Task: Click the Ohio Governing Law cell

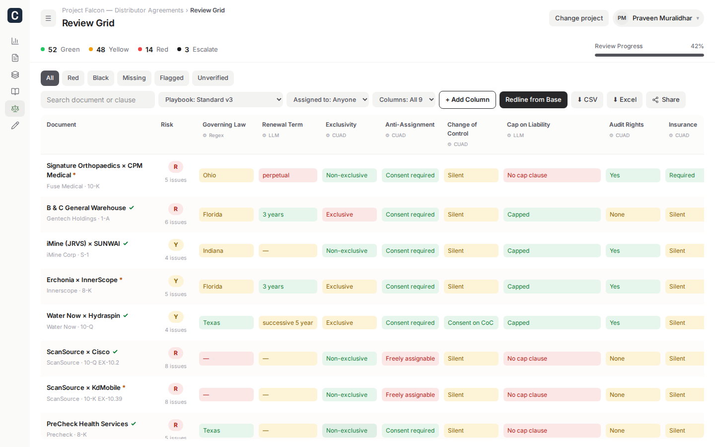Action: (226, 175)
